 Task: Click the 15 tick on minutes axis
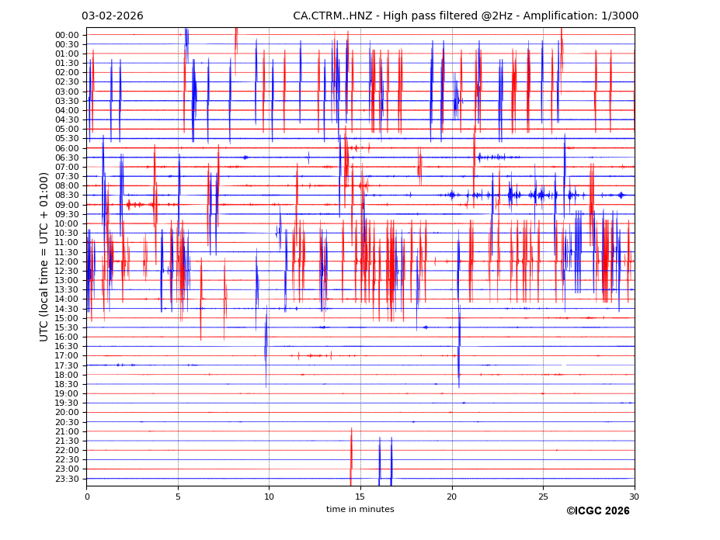(x=360, y=496)
